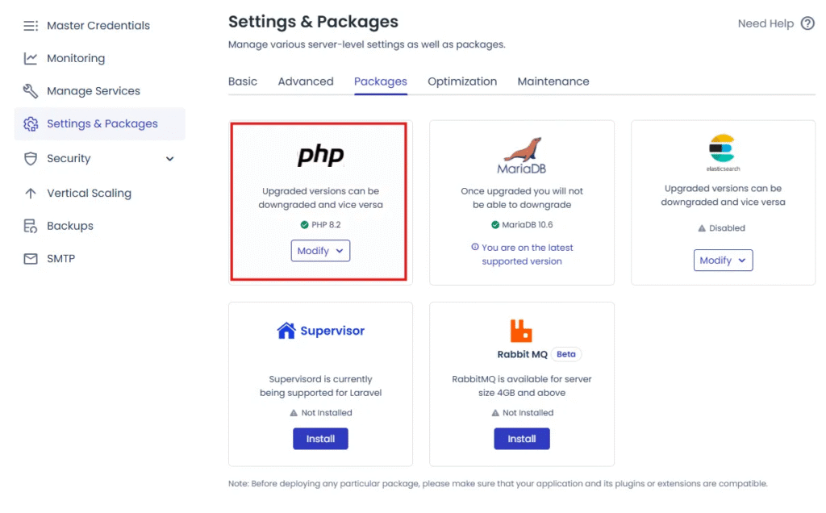Click the Master Credentials list icon
Viewport: 826px width, 513px height.
tap(31, 26)
